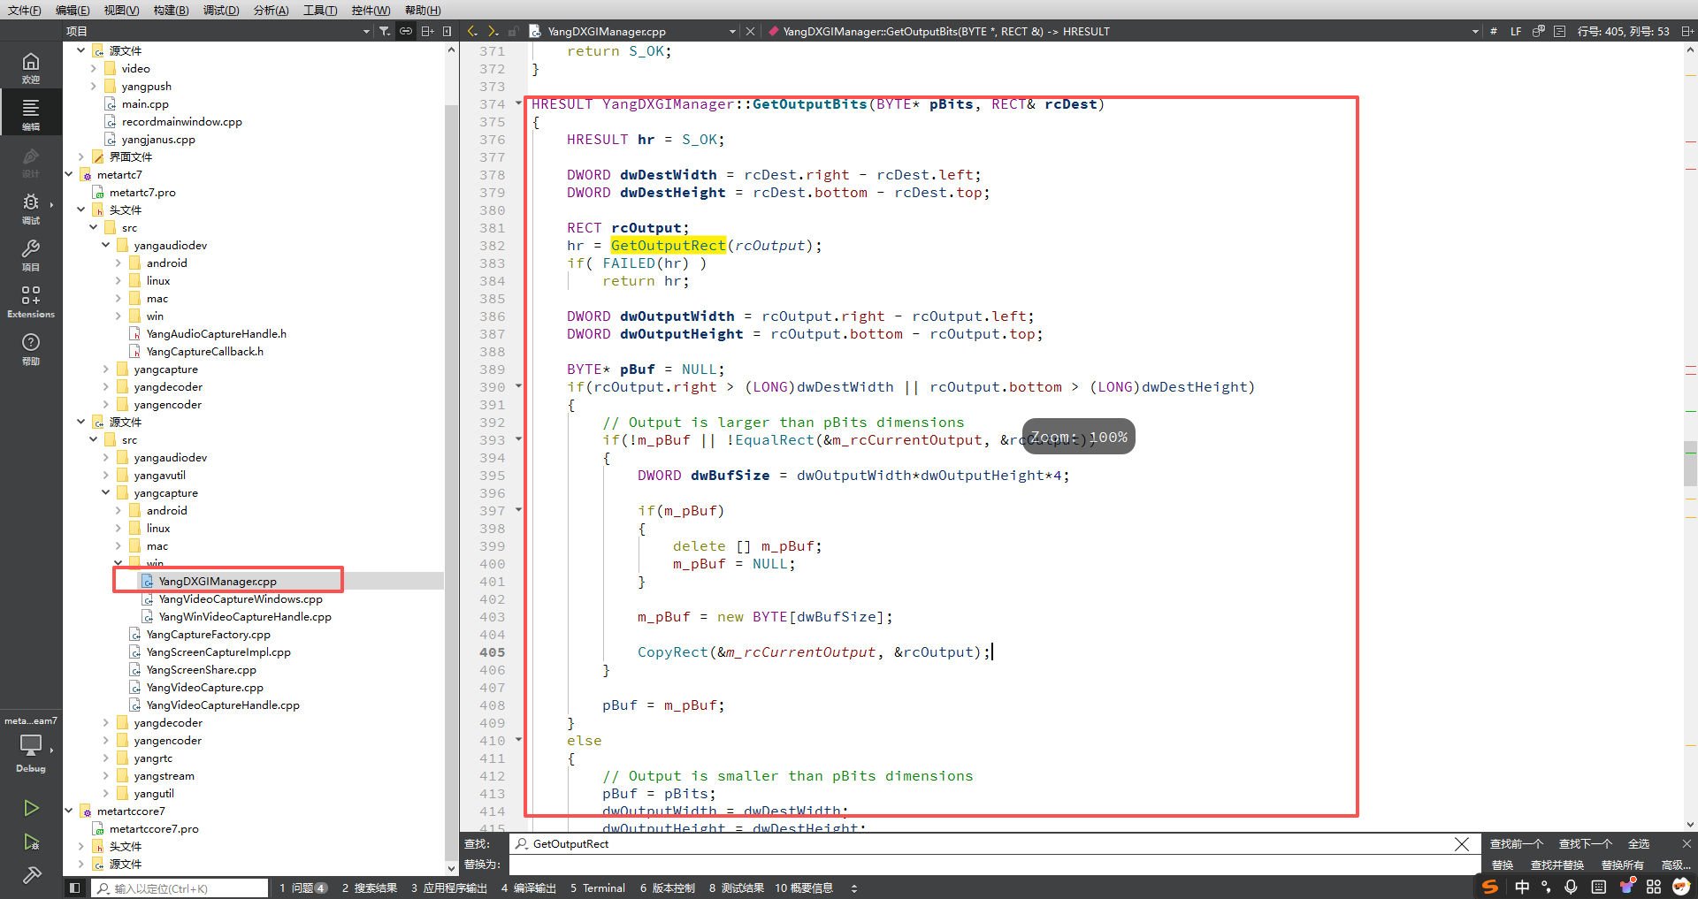The height and width of the screenshot is (899, 1698).
Task: Split the editor view icon at top right
Action: pyautogui.click(x=1687, y=31)
